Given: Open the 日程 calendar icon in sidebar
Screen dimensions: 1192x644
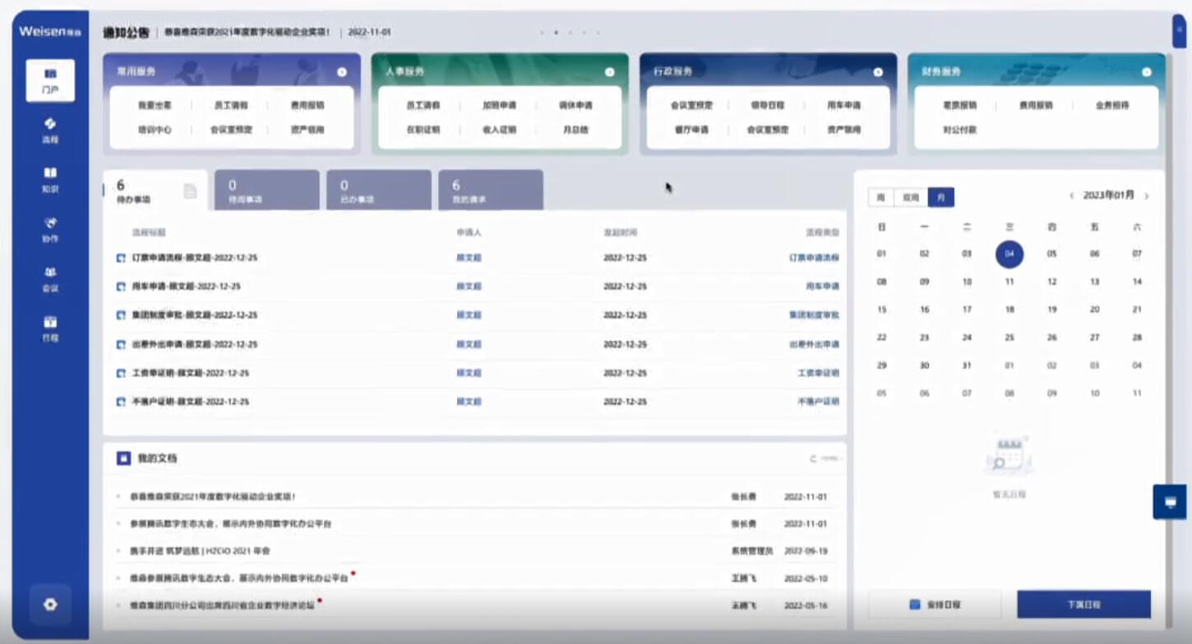Looking at the screenshot, I should (50, 328).
